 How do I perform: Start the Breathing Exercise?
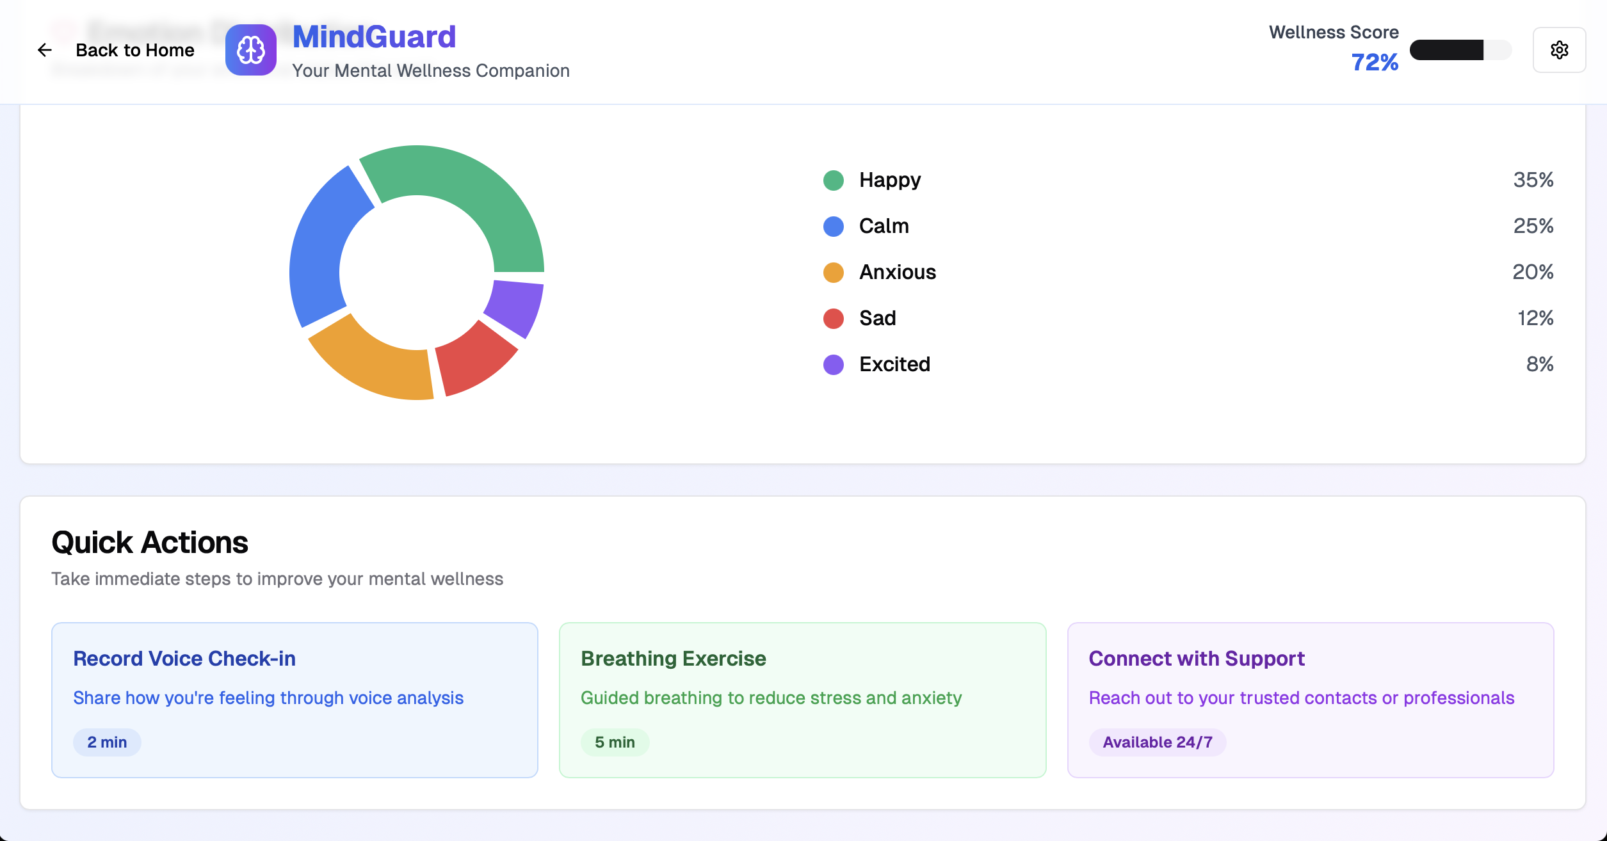[x=802, y=700]
